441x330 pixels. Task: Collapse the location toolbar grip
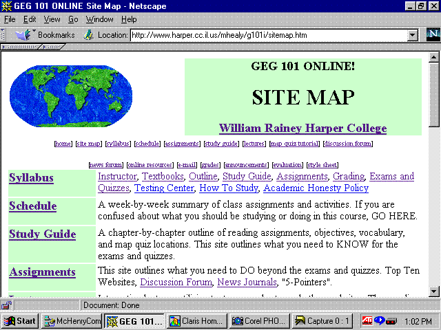click(3, 35)
